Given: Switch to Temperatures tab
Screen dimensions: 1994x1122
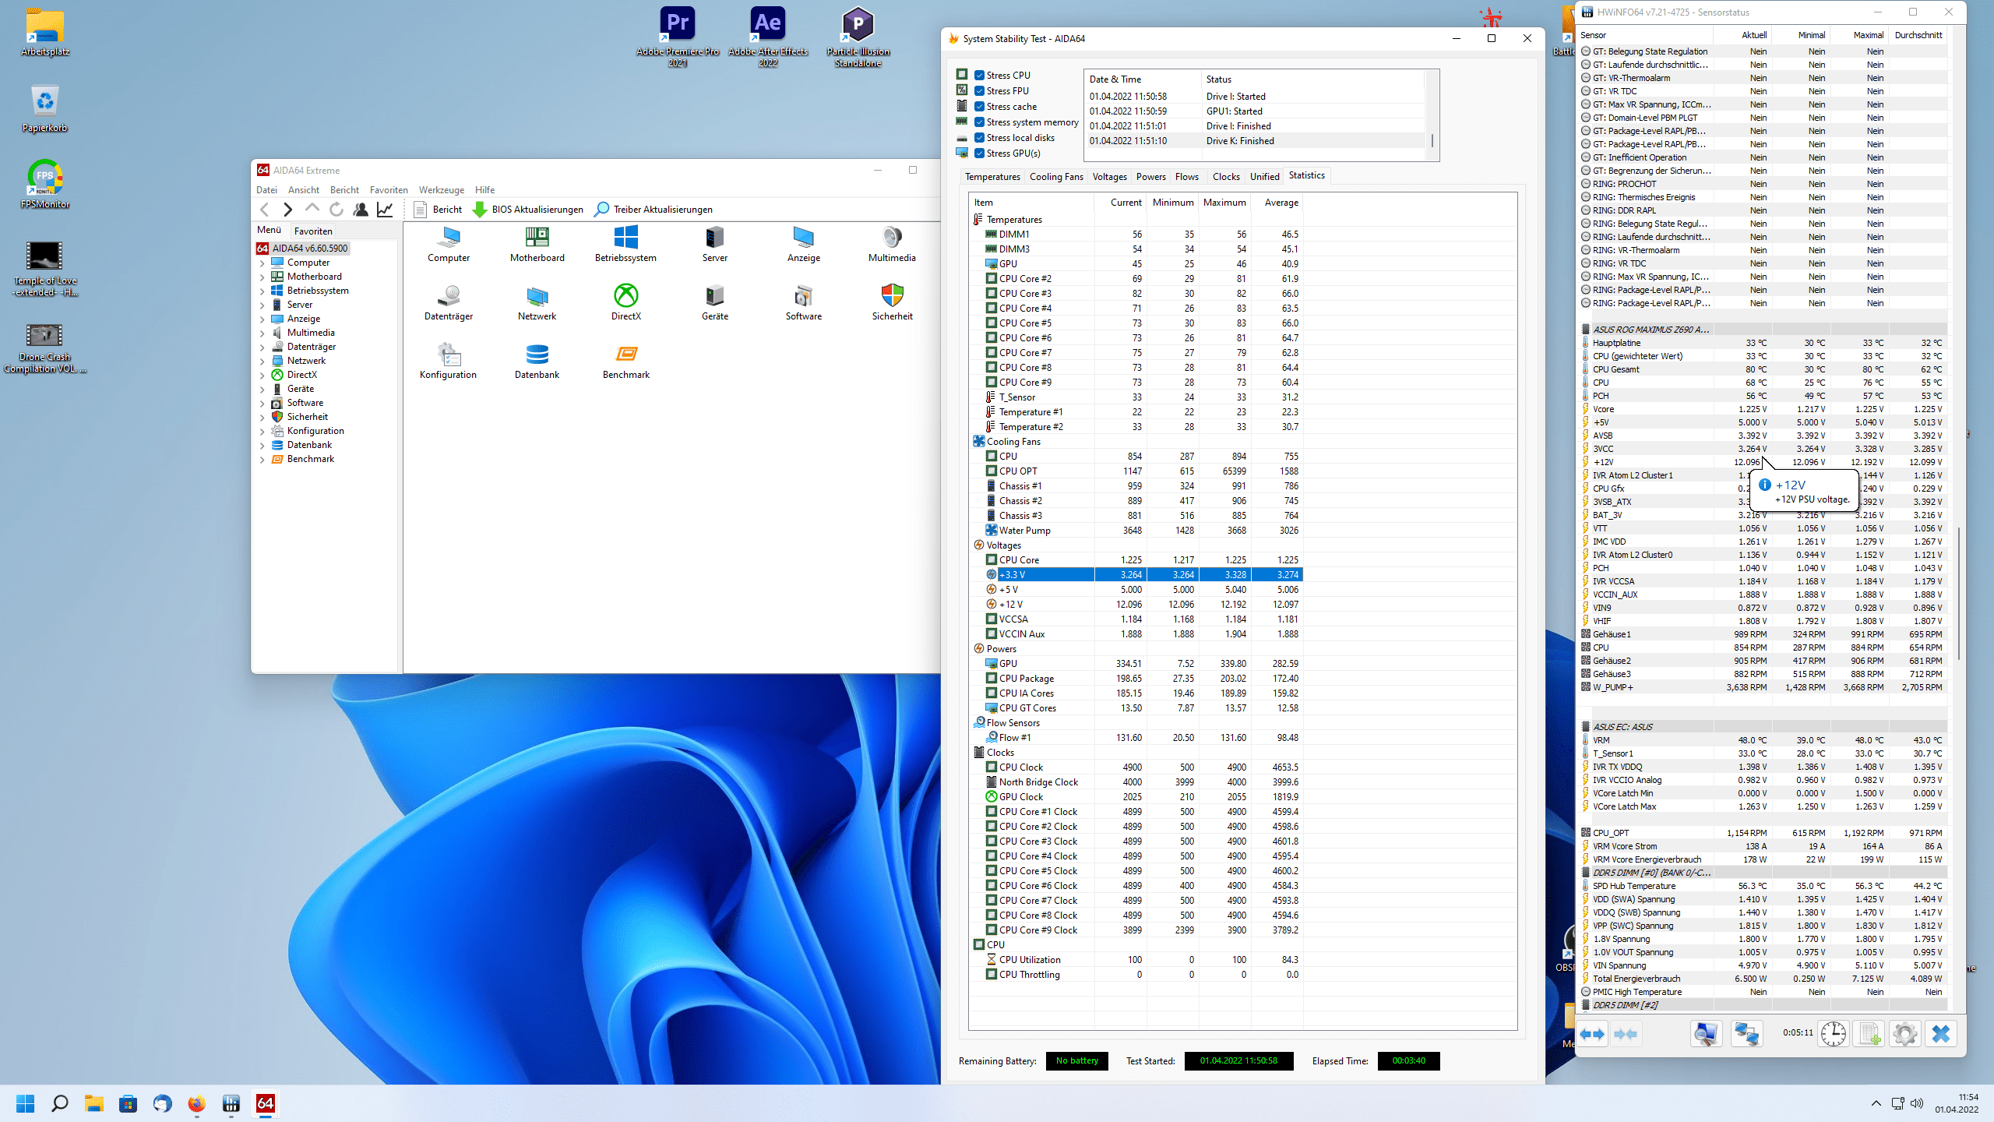Looking at the screenshot, I should click(x=992, y=177).
